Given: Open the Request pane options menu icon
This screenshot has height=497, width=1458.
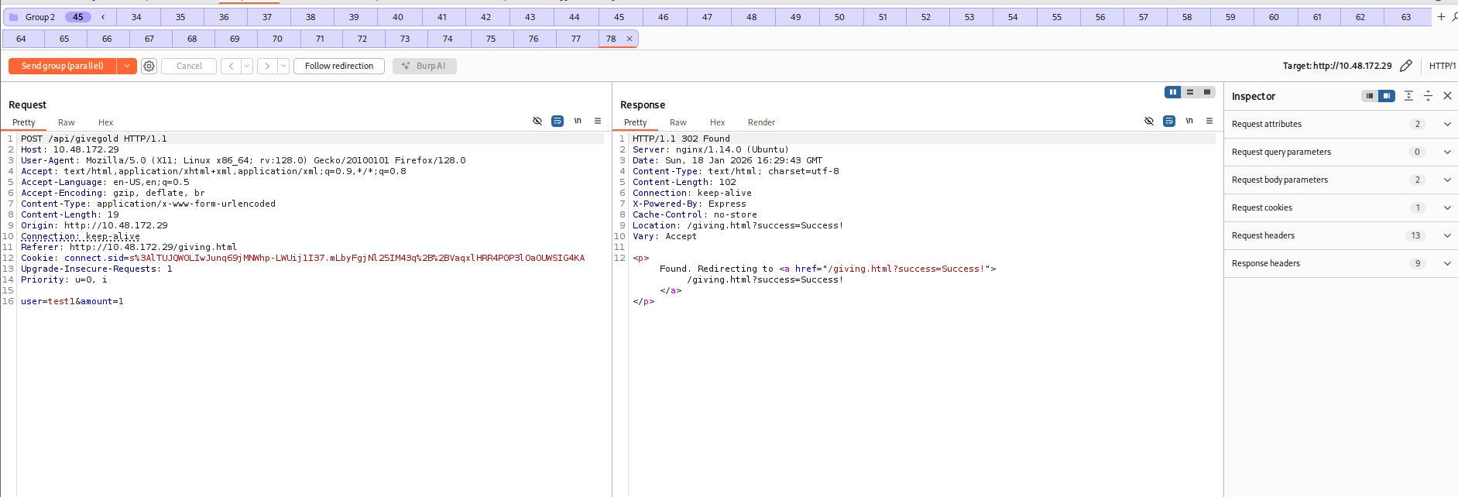Looking at the screenshot, I should click(598, 122).
